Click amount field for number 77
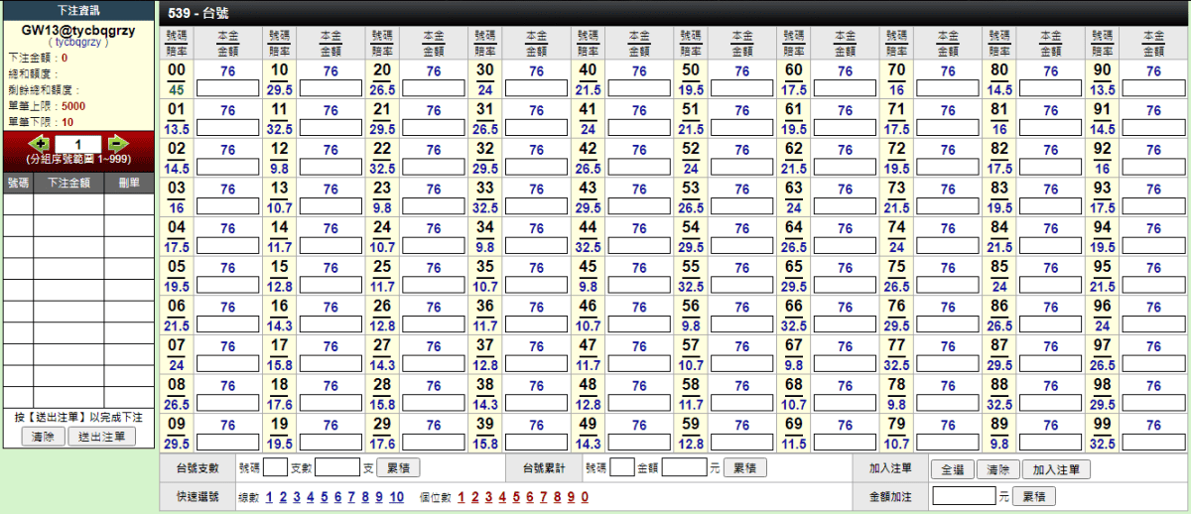 [948, 364]
